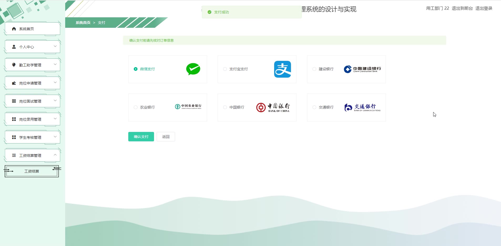
Task: Click the squares icon beside 学生考核管理
Action: [x=14, y=137]
